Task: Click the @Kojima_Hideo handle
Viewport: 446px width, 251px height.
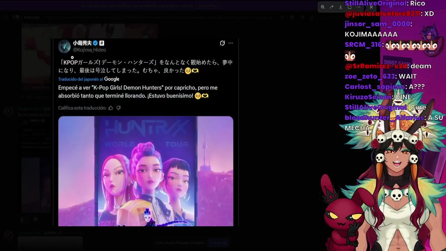Action: 90,50
